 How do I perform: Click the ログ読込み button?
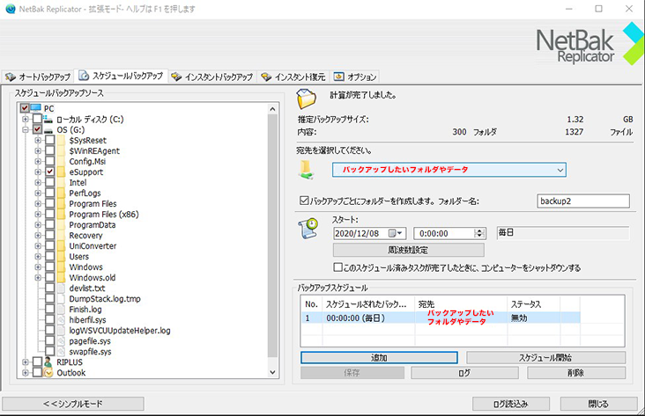point(511,404)
